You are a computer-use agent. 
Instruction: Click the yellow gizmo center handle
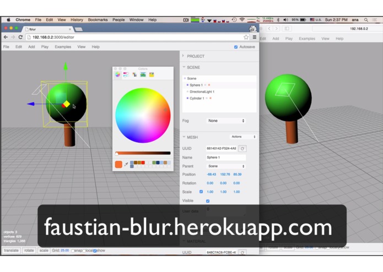point(67,104)
